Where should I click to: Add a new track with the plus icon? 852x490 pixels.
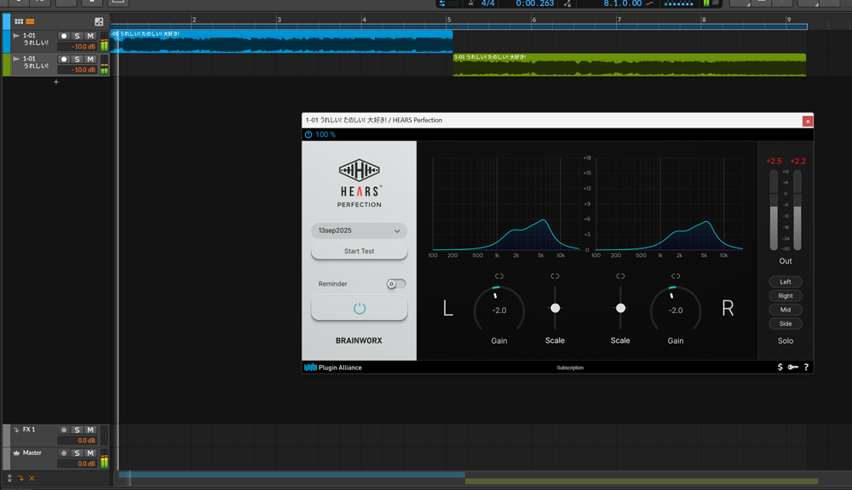pyautogui.click(x=56, y=82)
